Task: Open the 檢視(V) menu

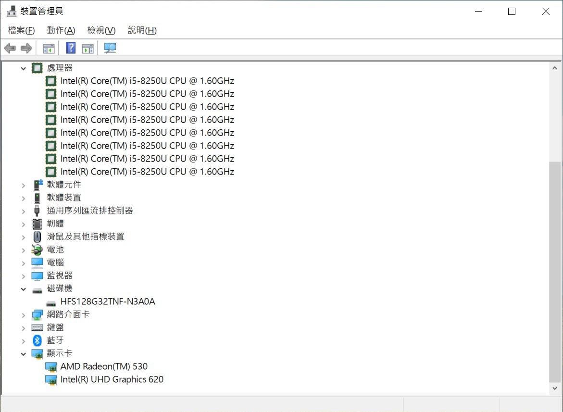Action: [101, 30]
